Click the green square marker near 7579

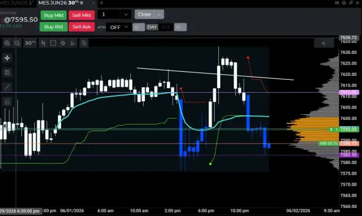pos(210,164)
